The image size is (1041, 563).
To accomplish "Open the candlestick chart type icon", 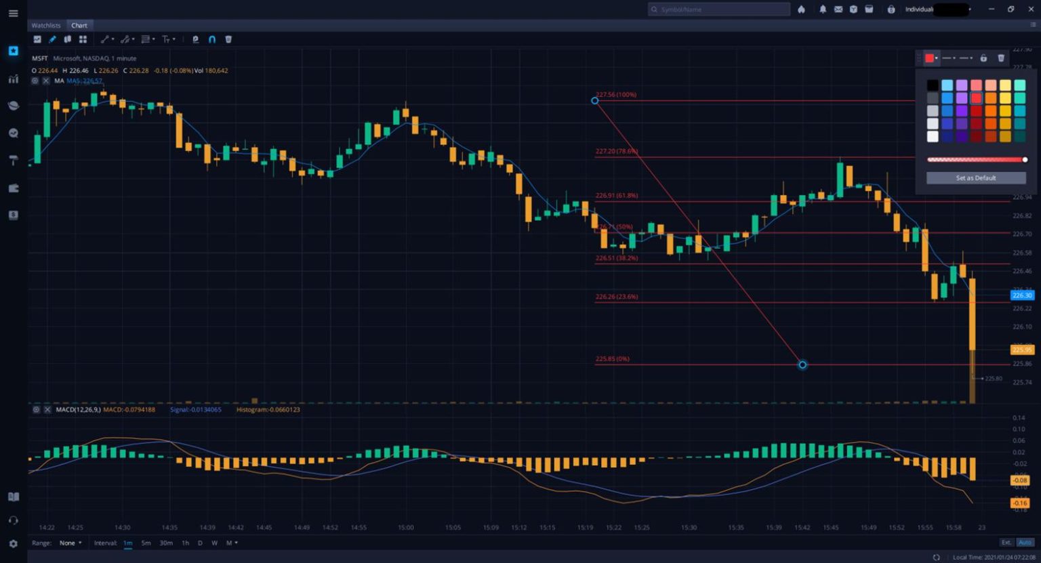I will click(67, 39).
